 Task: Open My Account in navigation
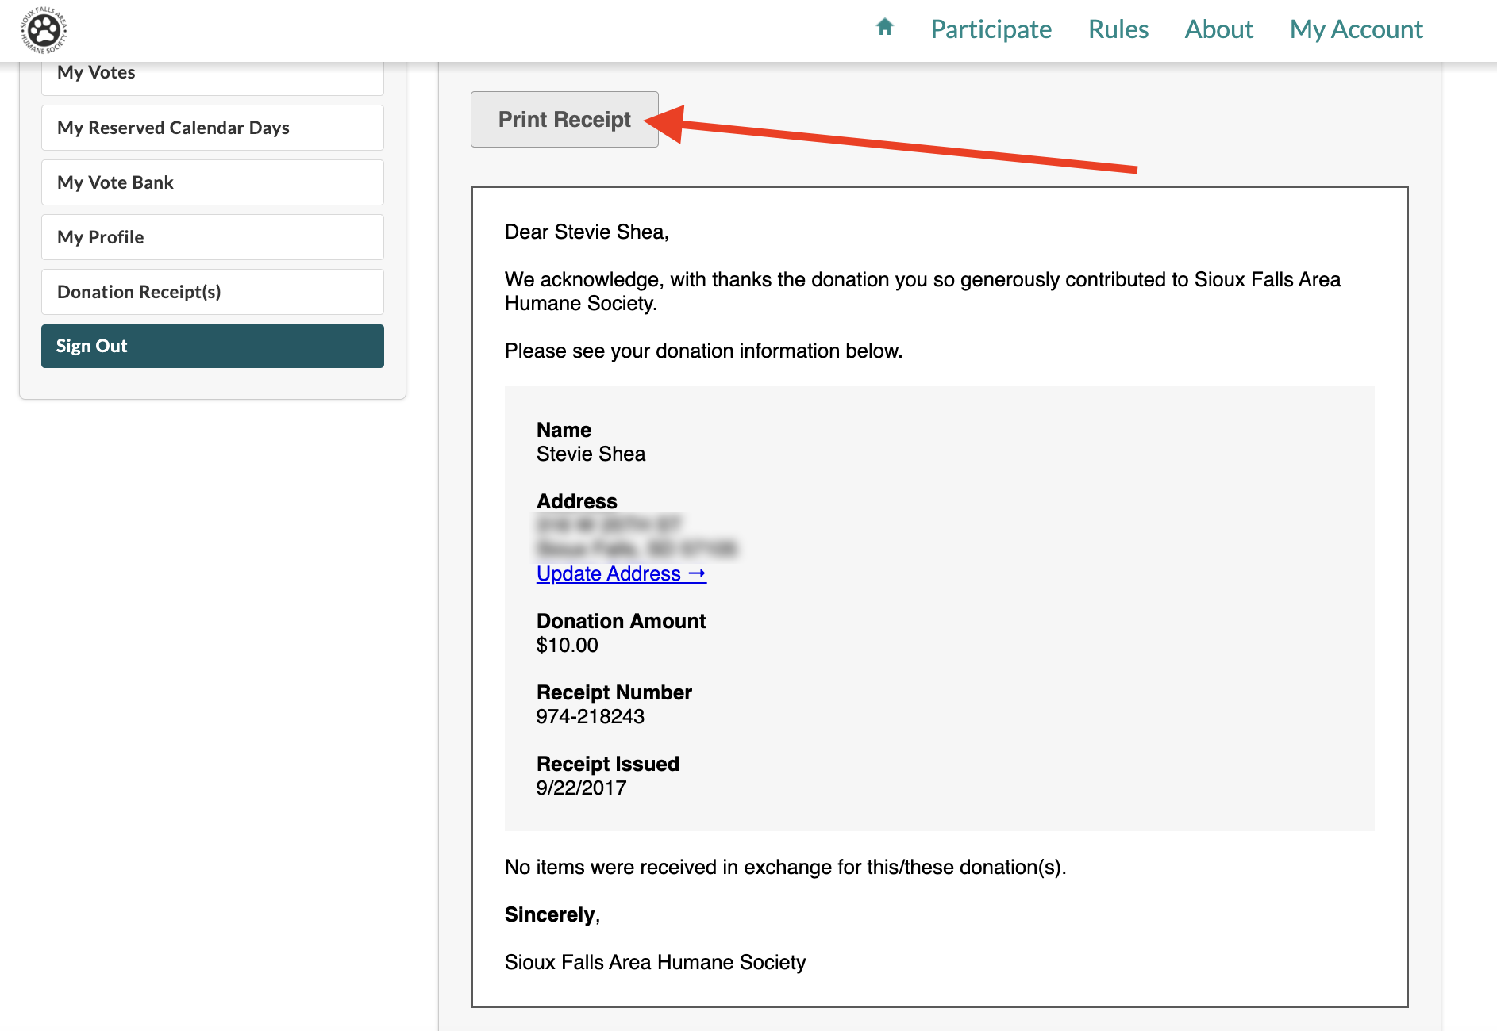[1356, 29]
